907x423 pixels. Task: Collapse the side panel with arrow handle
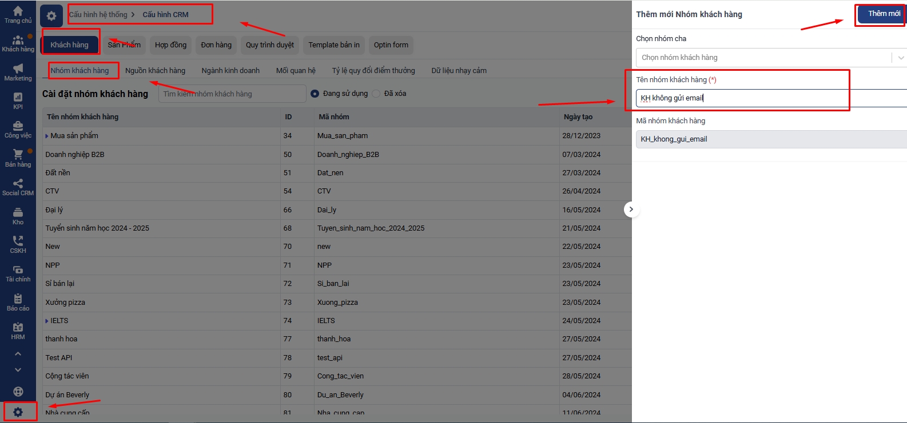click(631, 210)
